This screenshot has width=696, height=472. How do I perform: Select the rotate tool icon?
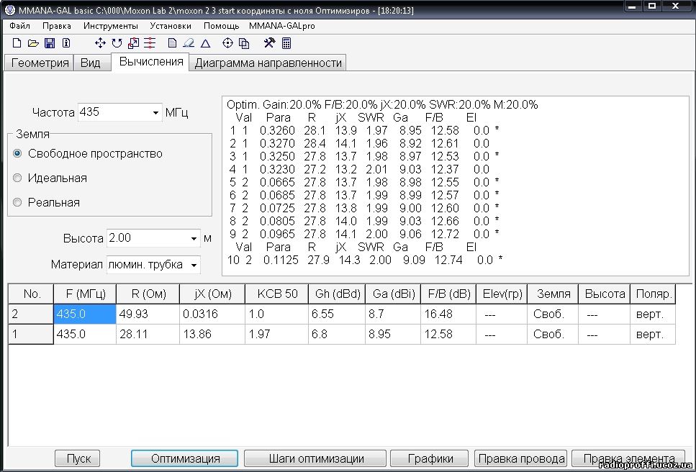117,43
